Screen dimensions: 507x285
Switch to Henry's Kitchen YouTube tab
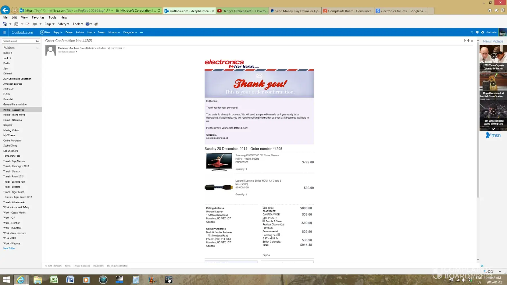tap(243, 11)
